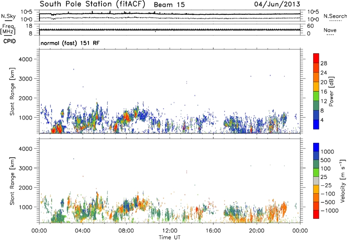347x240 pixels.
Task: Click the "CPID" row label
Action: tap(10, 41)
